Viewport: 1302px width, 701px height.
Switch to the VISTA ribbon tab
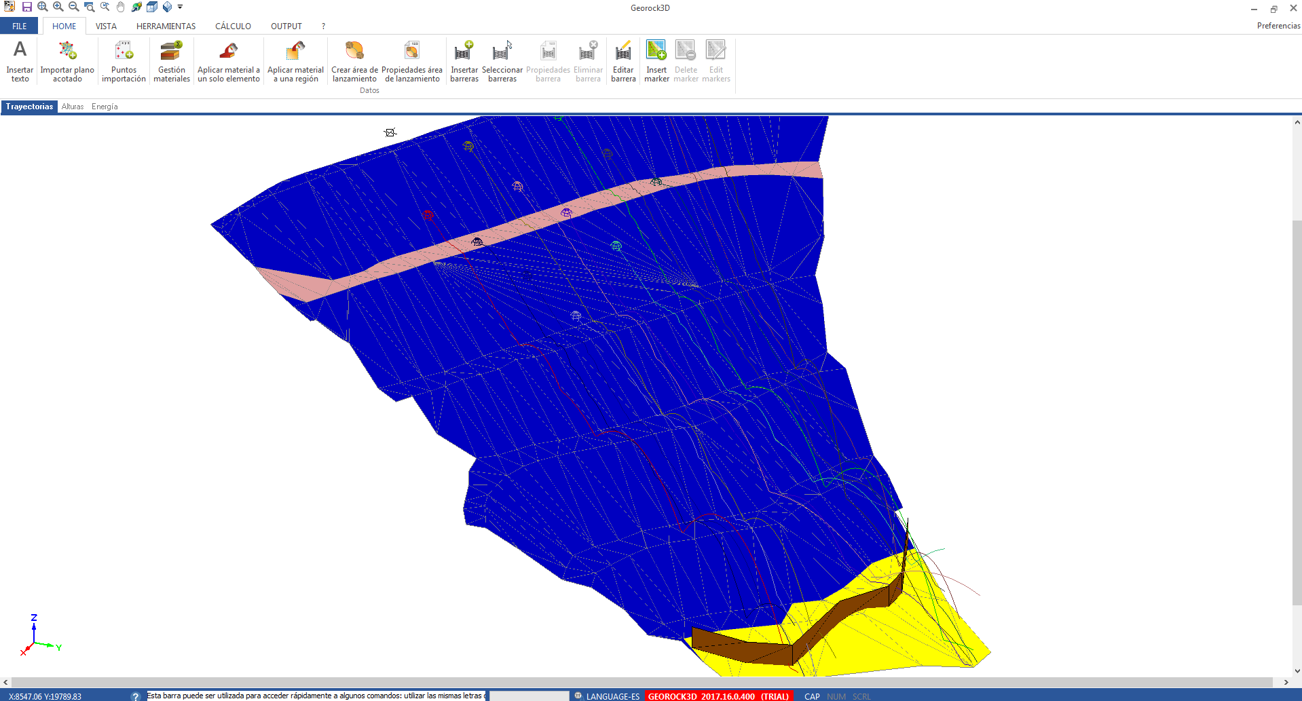click(x=106, y=26)
